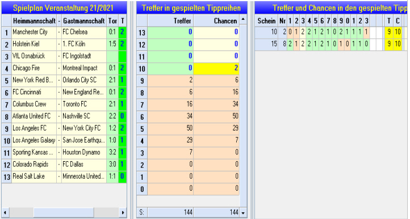This screenshot has height=219, width=410.
Task: Click Treffer value 16 in row 7
Action: pos(170,104)
